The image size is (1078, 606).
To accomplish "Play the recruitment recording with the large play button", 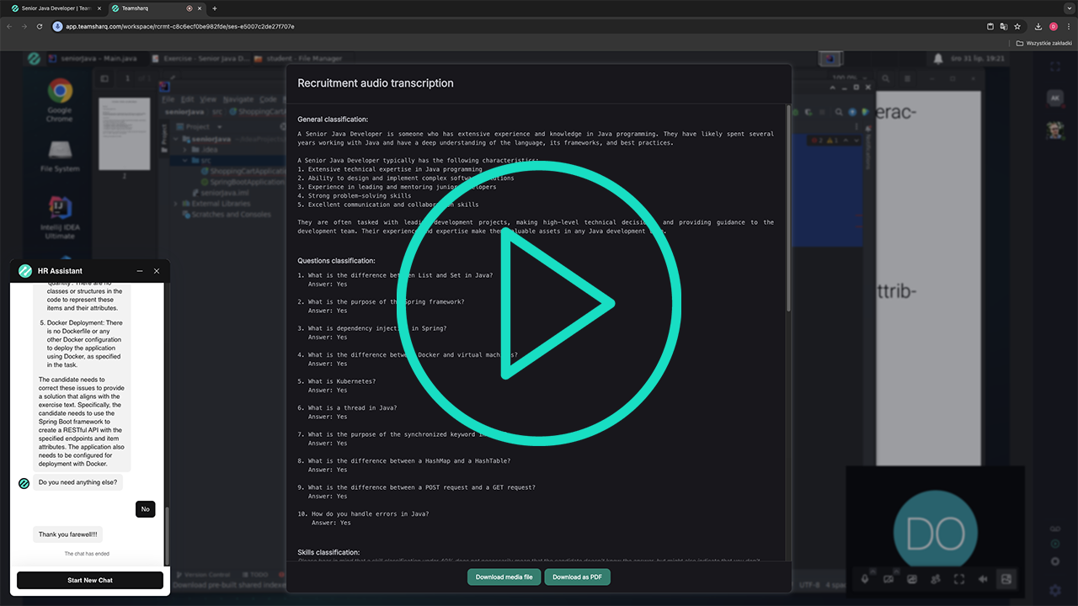I will click(x=539, y=303).
